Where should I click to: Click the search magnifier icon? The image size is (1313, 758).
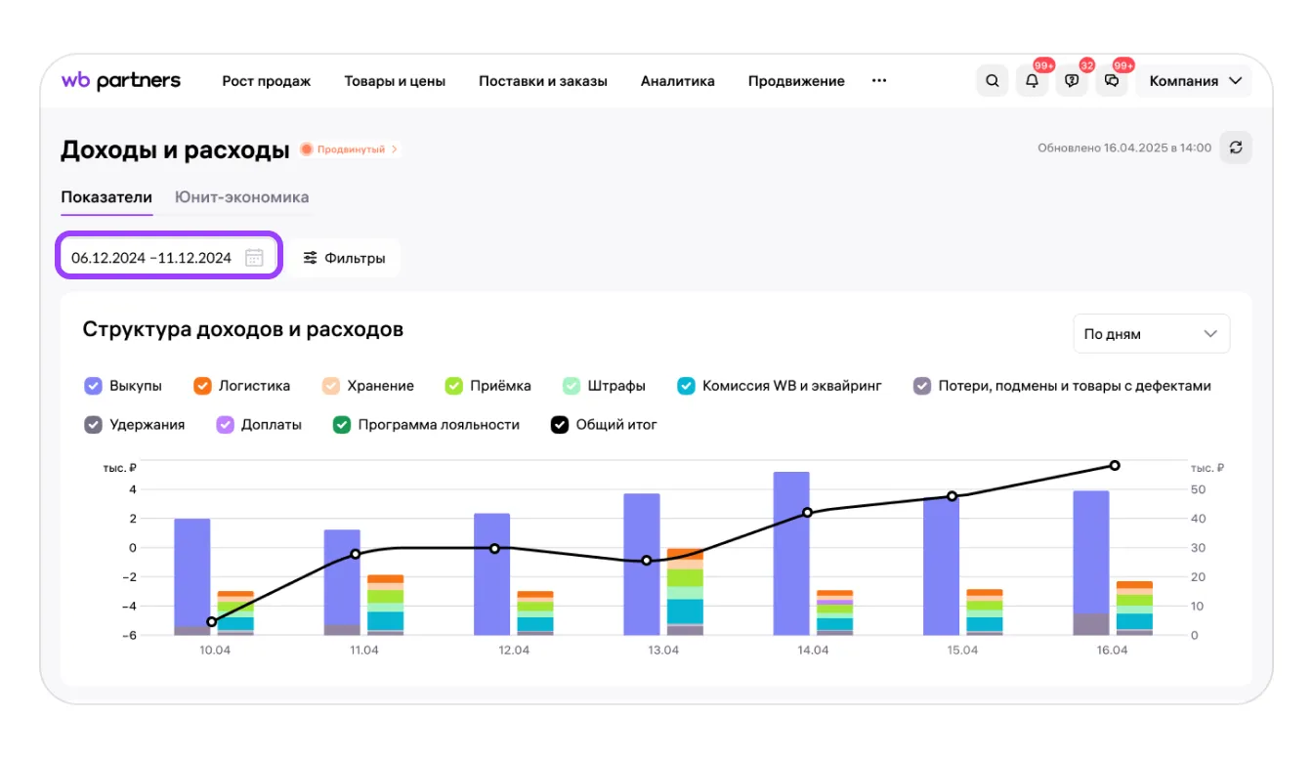click(993, 81)
